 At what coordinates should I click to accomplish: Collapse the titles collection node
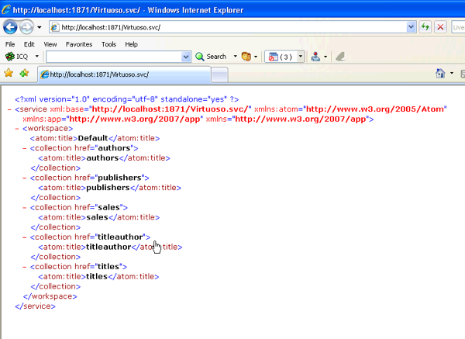26,267
